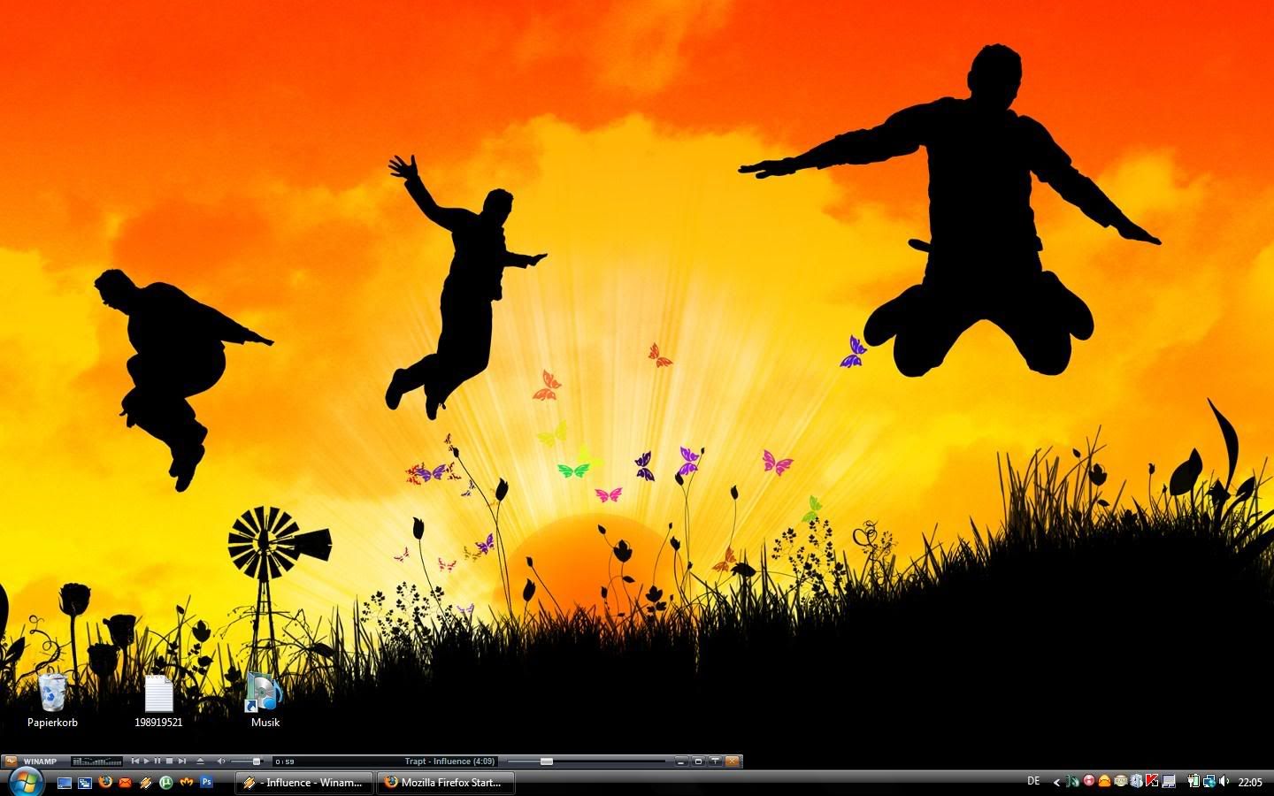Skip to next track in Winamp
Screen dimensions: 1274x796
[x=182, y=761]
